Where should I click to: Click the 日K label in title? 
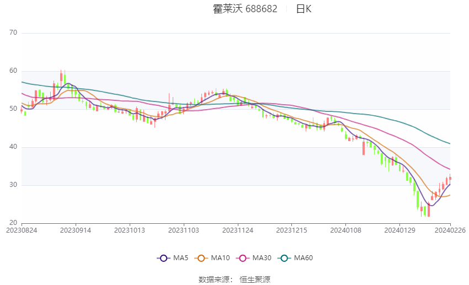(303, 9)
